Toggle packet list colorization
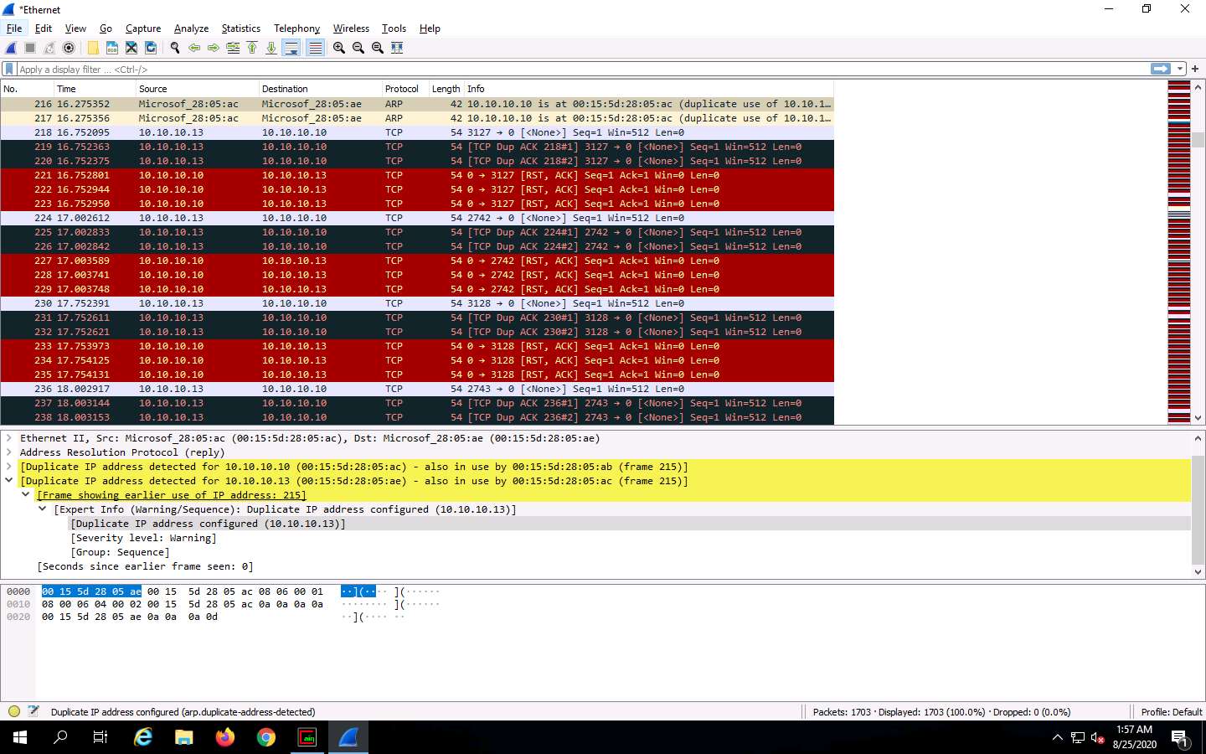Screen dimensions: 1206x754 click(x=315, y=48)
